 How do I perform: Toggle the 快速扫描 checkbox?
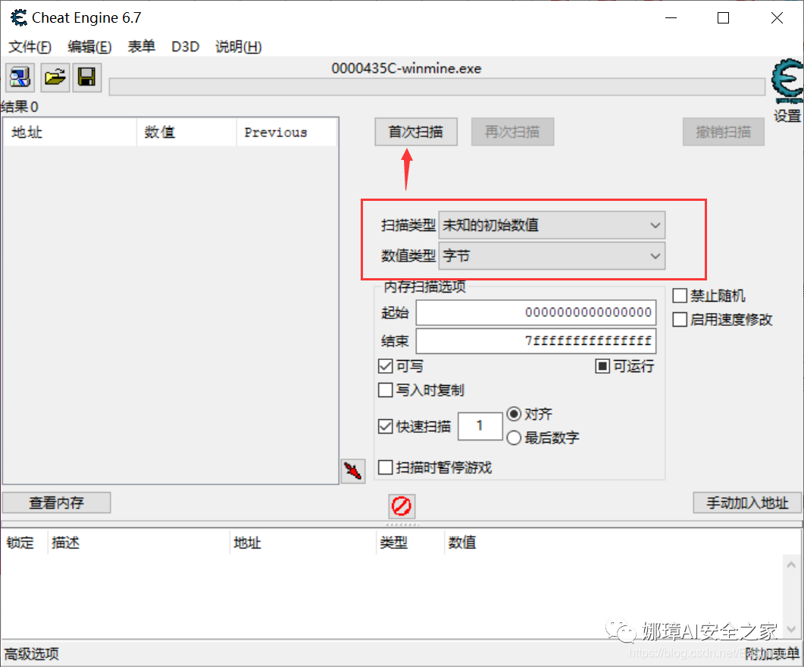(x=386, y=426)
